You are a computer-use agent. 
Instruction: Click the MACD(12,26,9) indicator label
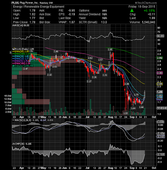[x=23, y=120]
